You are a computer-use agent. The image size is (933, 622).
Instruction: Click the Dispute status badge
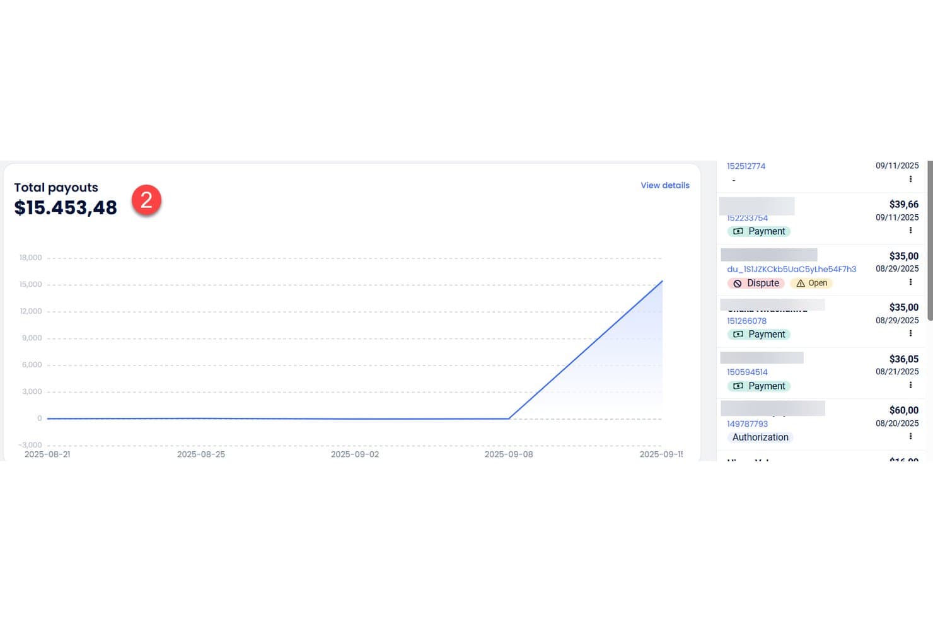pos(756,283)
